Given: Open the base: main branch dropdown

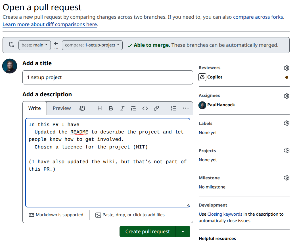Looking at the screenshot, I should point(35,45).
